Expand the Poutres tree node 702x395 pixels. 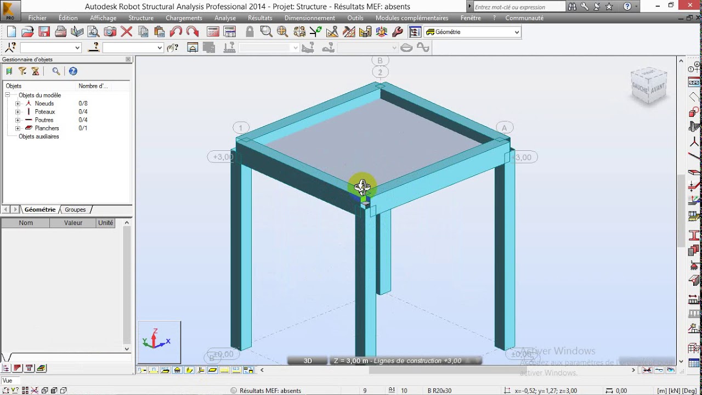pyautogui.click(x=18, y=120)
